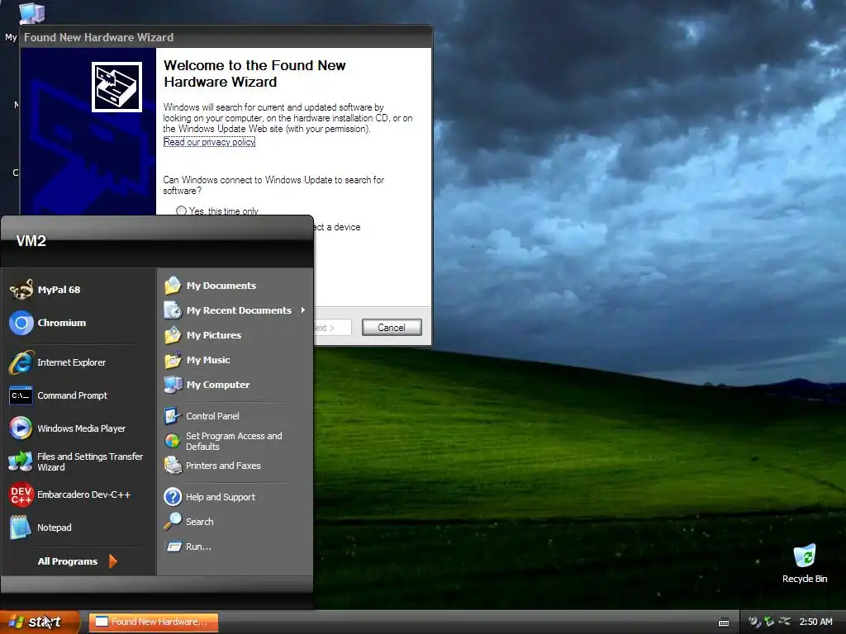Open the Windows Media Player icon

click(21, 428)
